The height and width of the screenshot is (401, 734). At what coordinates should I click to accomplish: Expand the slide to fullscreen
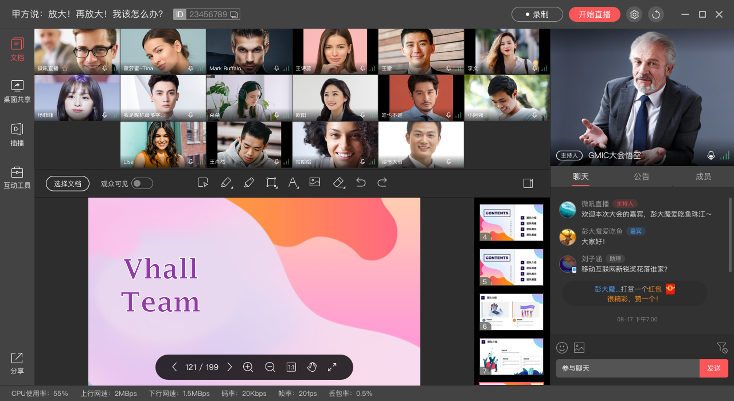332,367
